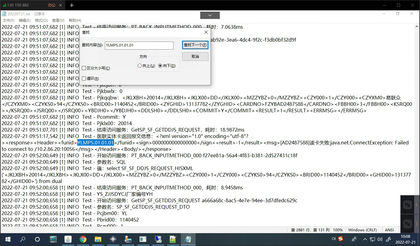Open the green chart notepad app on taskbar
The image size is (420, 246).
point(173,239)
